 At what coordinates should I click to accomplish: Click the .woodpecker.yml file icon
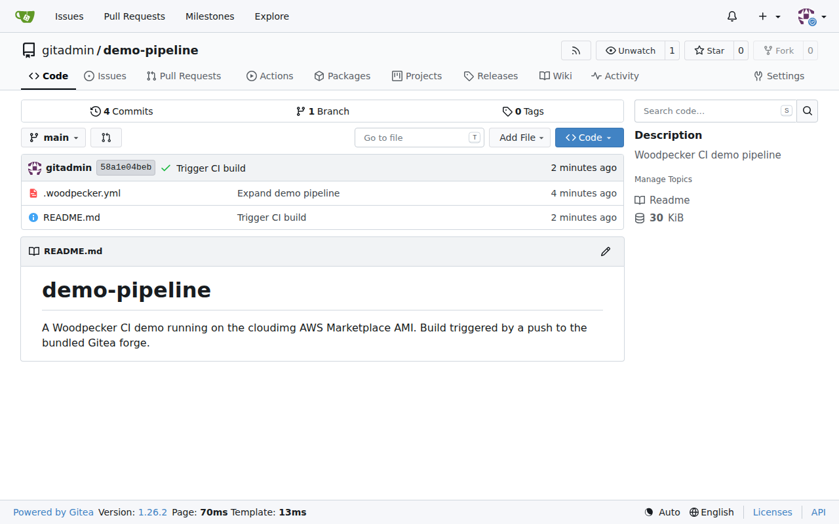tap(33, 193)
